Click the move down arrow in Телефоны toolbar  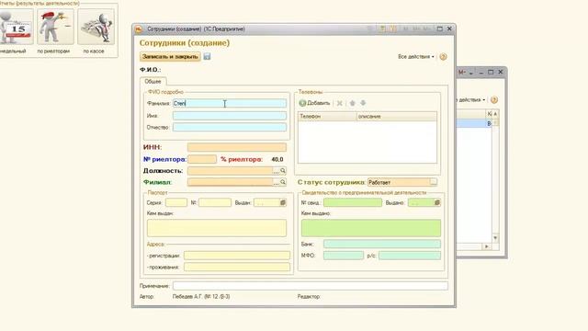coord(363,103)
